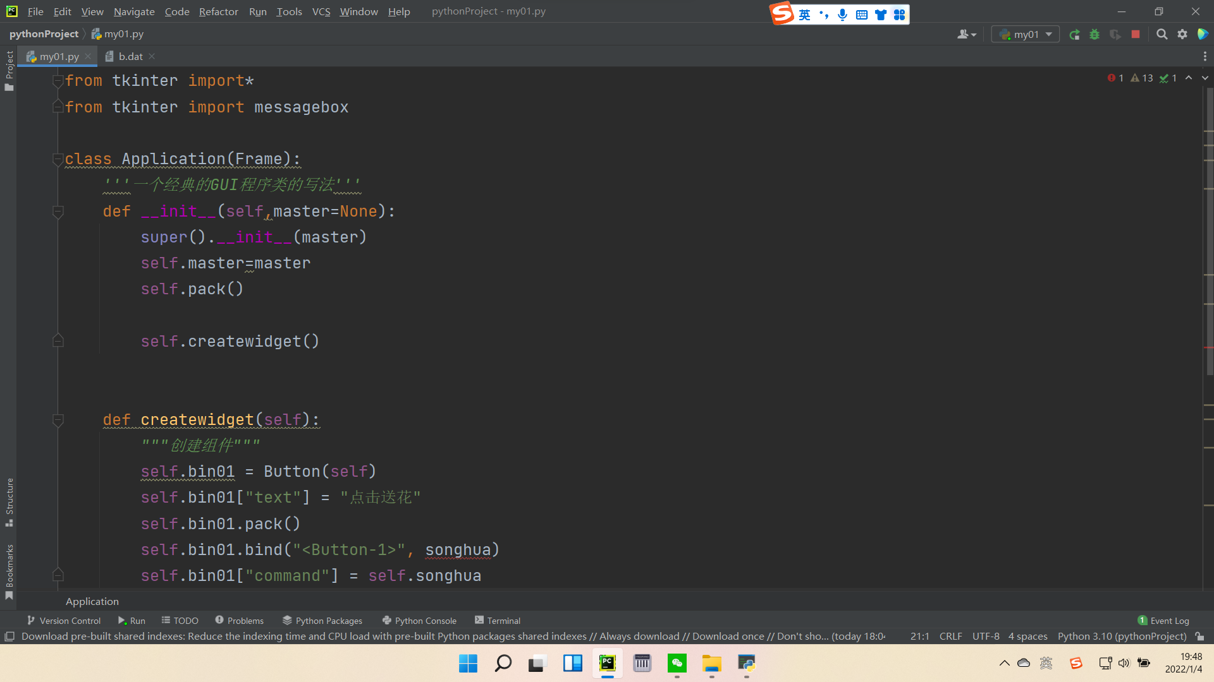Open File Explorer from taskbar
The image size is (1214, 682).
(712, 663)
